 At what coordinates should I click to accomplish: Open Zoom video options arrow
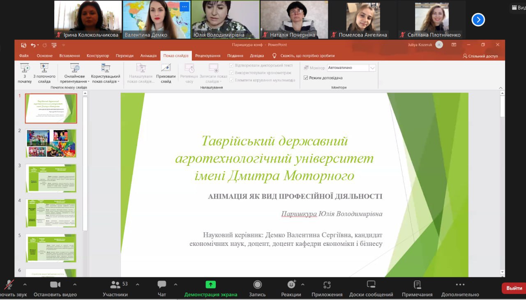coord(75,284)
